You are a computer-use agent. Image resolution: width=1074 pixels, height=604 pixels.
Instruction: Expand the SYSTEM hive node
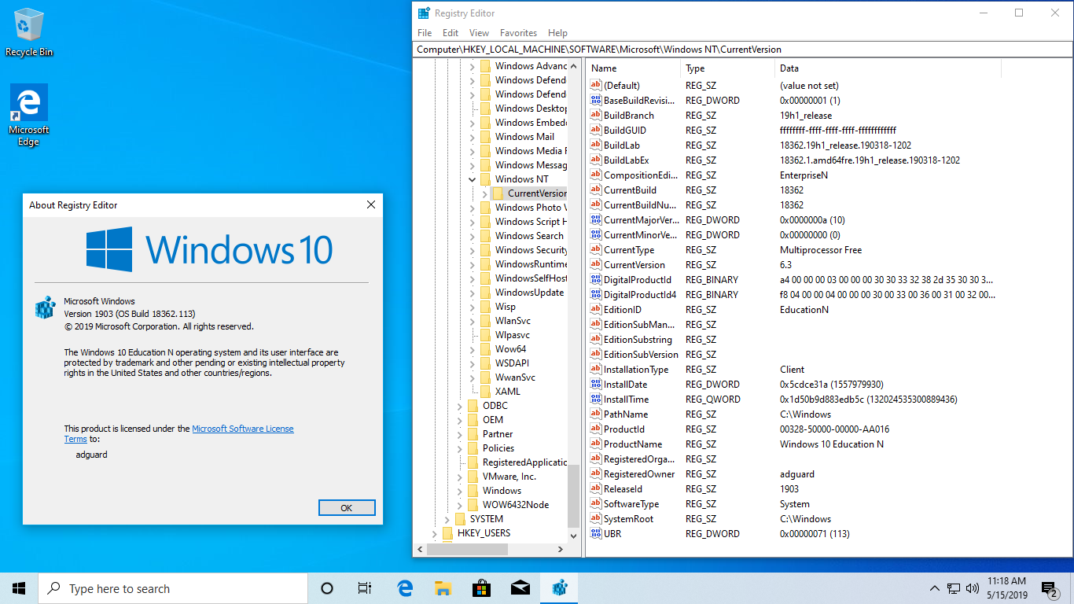[x=447, y=519]
